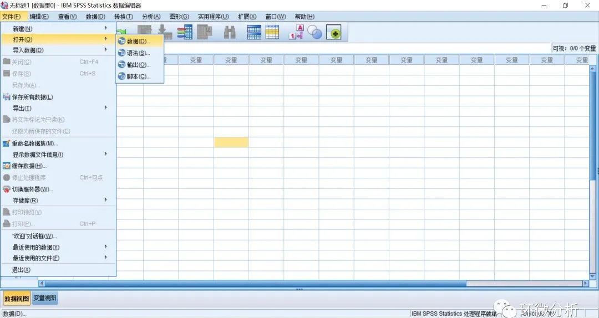Expand Recently Used Files (最近使用的文件) arrow
The height and width of the screenshot is (318, 599).
(x=106, y=257)
